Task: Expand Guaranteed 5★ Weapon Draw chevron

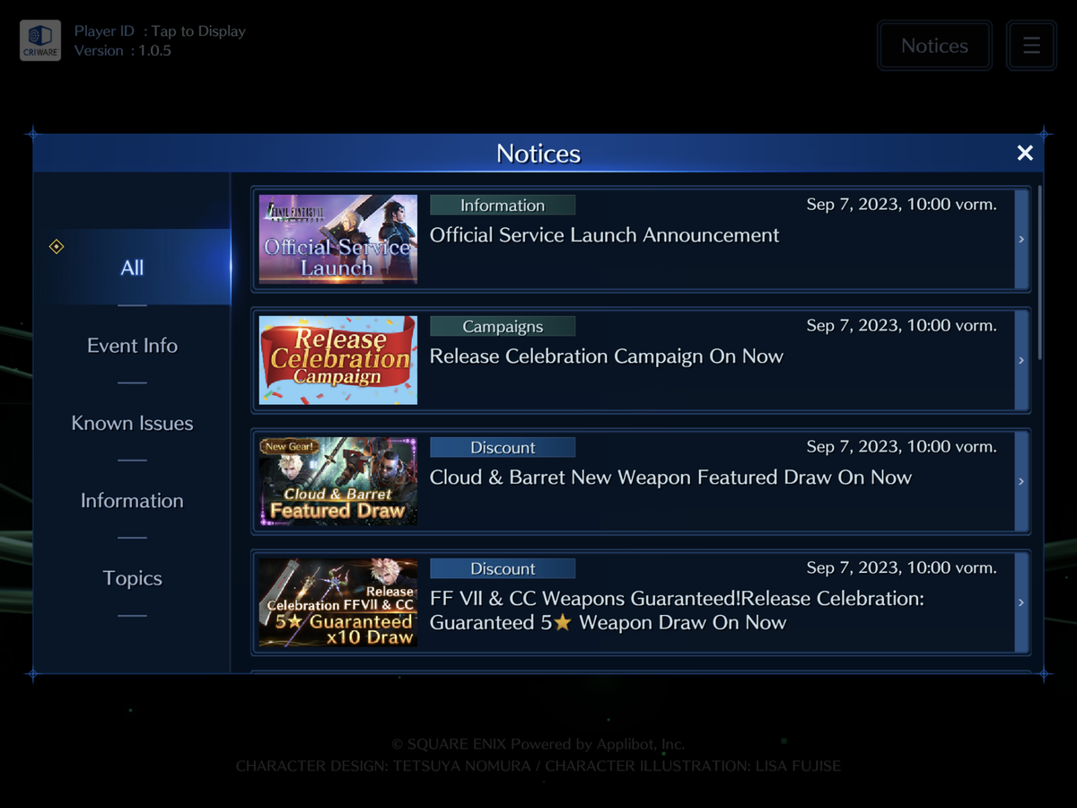Action: click(1021, 602)
